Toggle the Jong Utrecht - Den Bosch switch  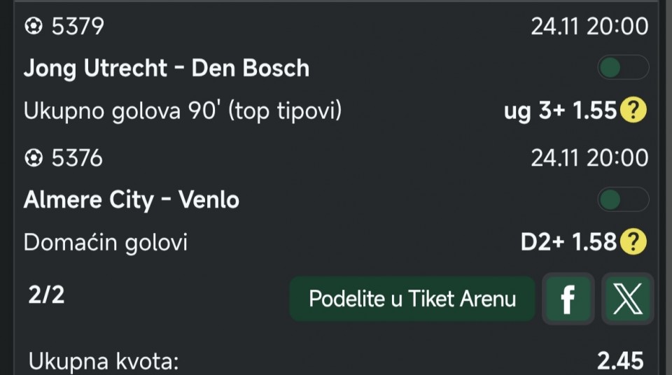pos(622,68)
